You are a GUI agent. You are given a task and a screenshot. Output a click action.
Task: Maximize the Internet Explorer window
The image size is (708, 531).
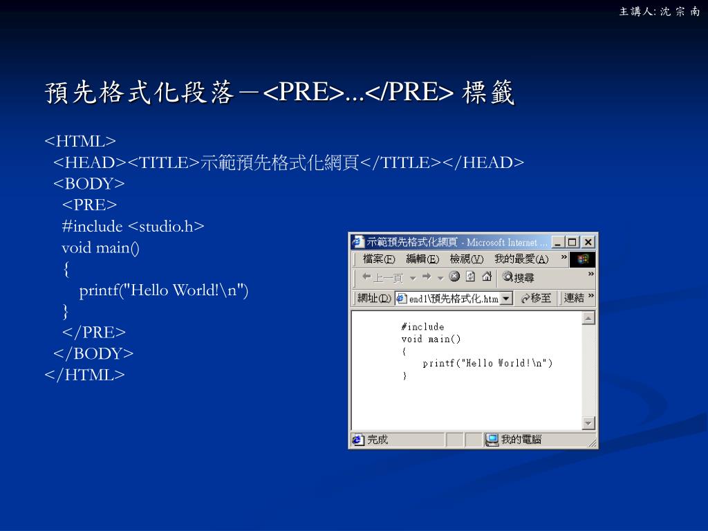tap(572, 243)
